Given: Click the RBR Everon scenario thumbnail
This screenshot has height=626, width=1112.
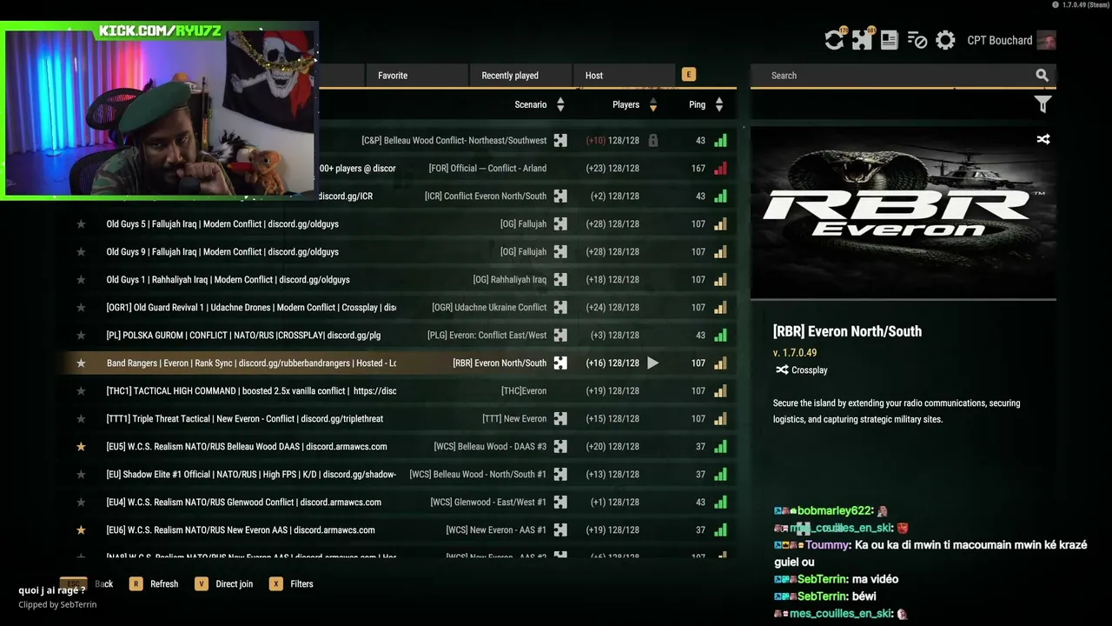Looking at the screenshot, I should (x=903, y=212).
